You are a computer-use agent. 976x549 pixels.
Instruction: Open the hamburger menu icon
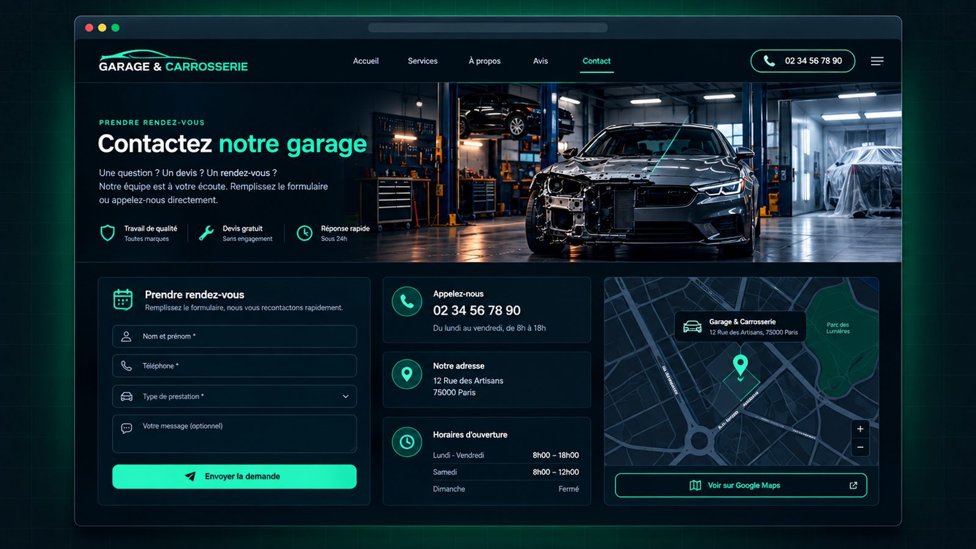[x=877, y=61]
